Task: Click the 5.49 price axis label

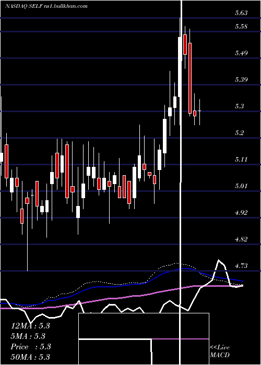Action: click(241, 53)
